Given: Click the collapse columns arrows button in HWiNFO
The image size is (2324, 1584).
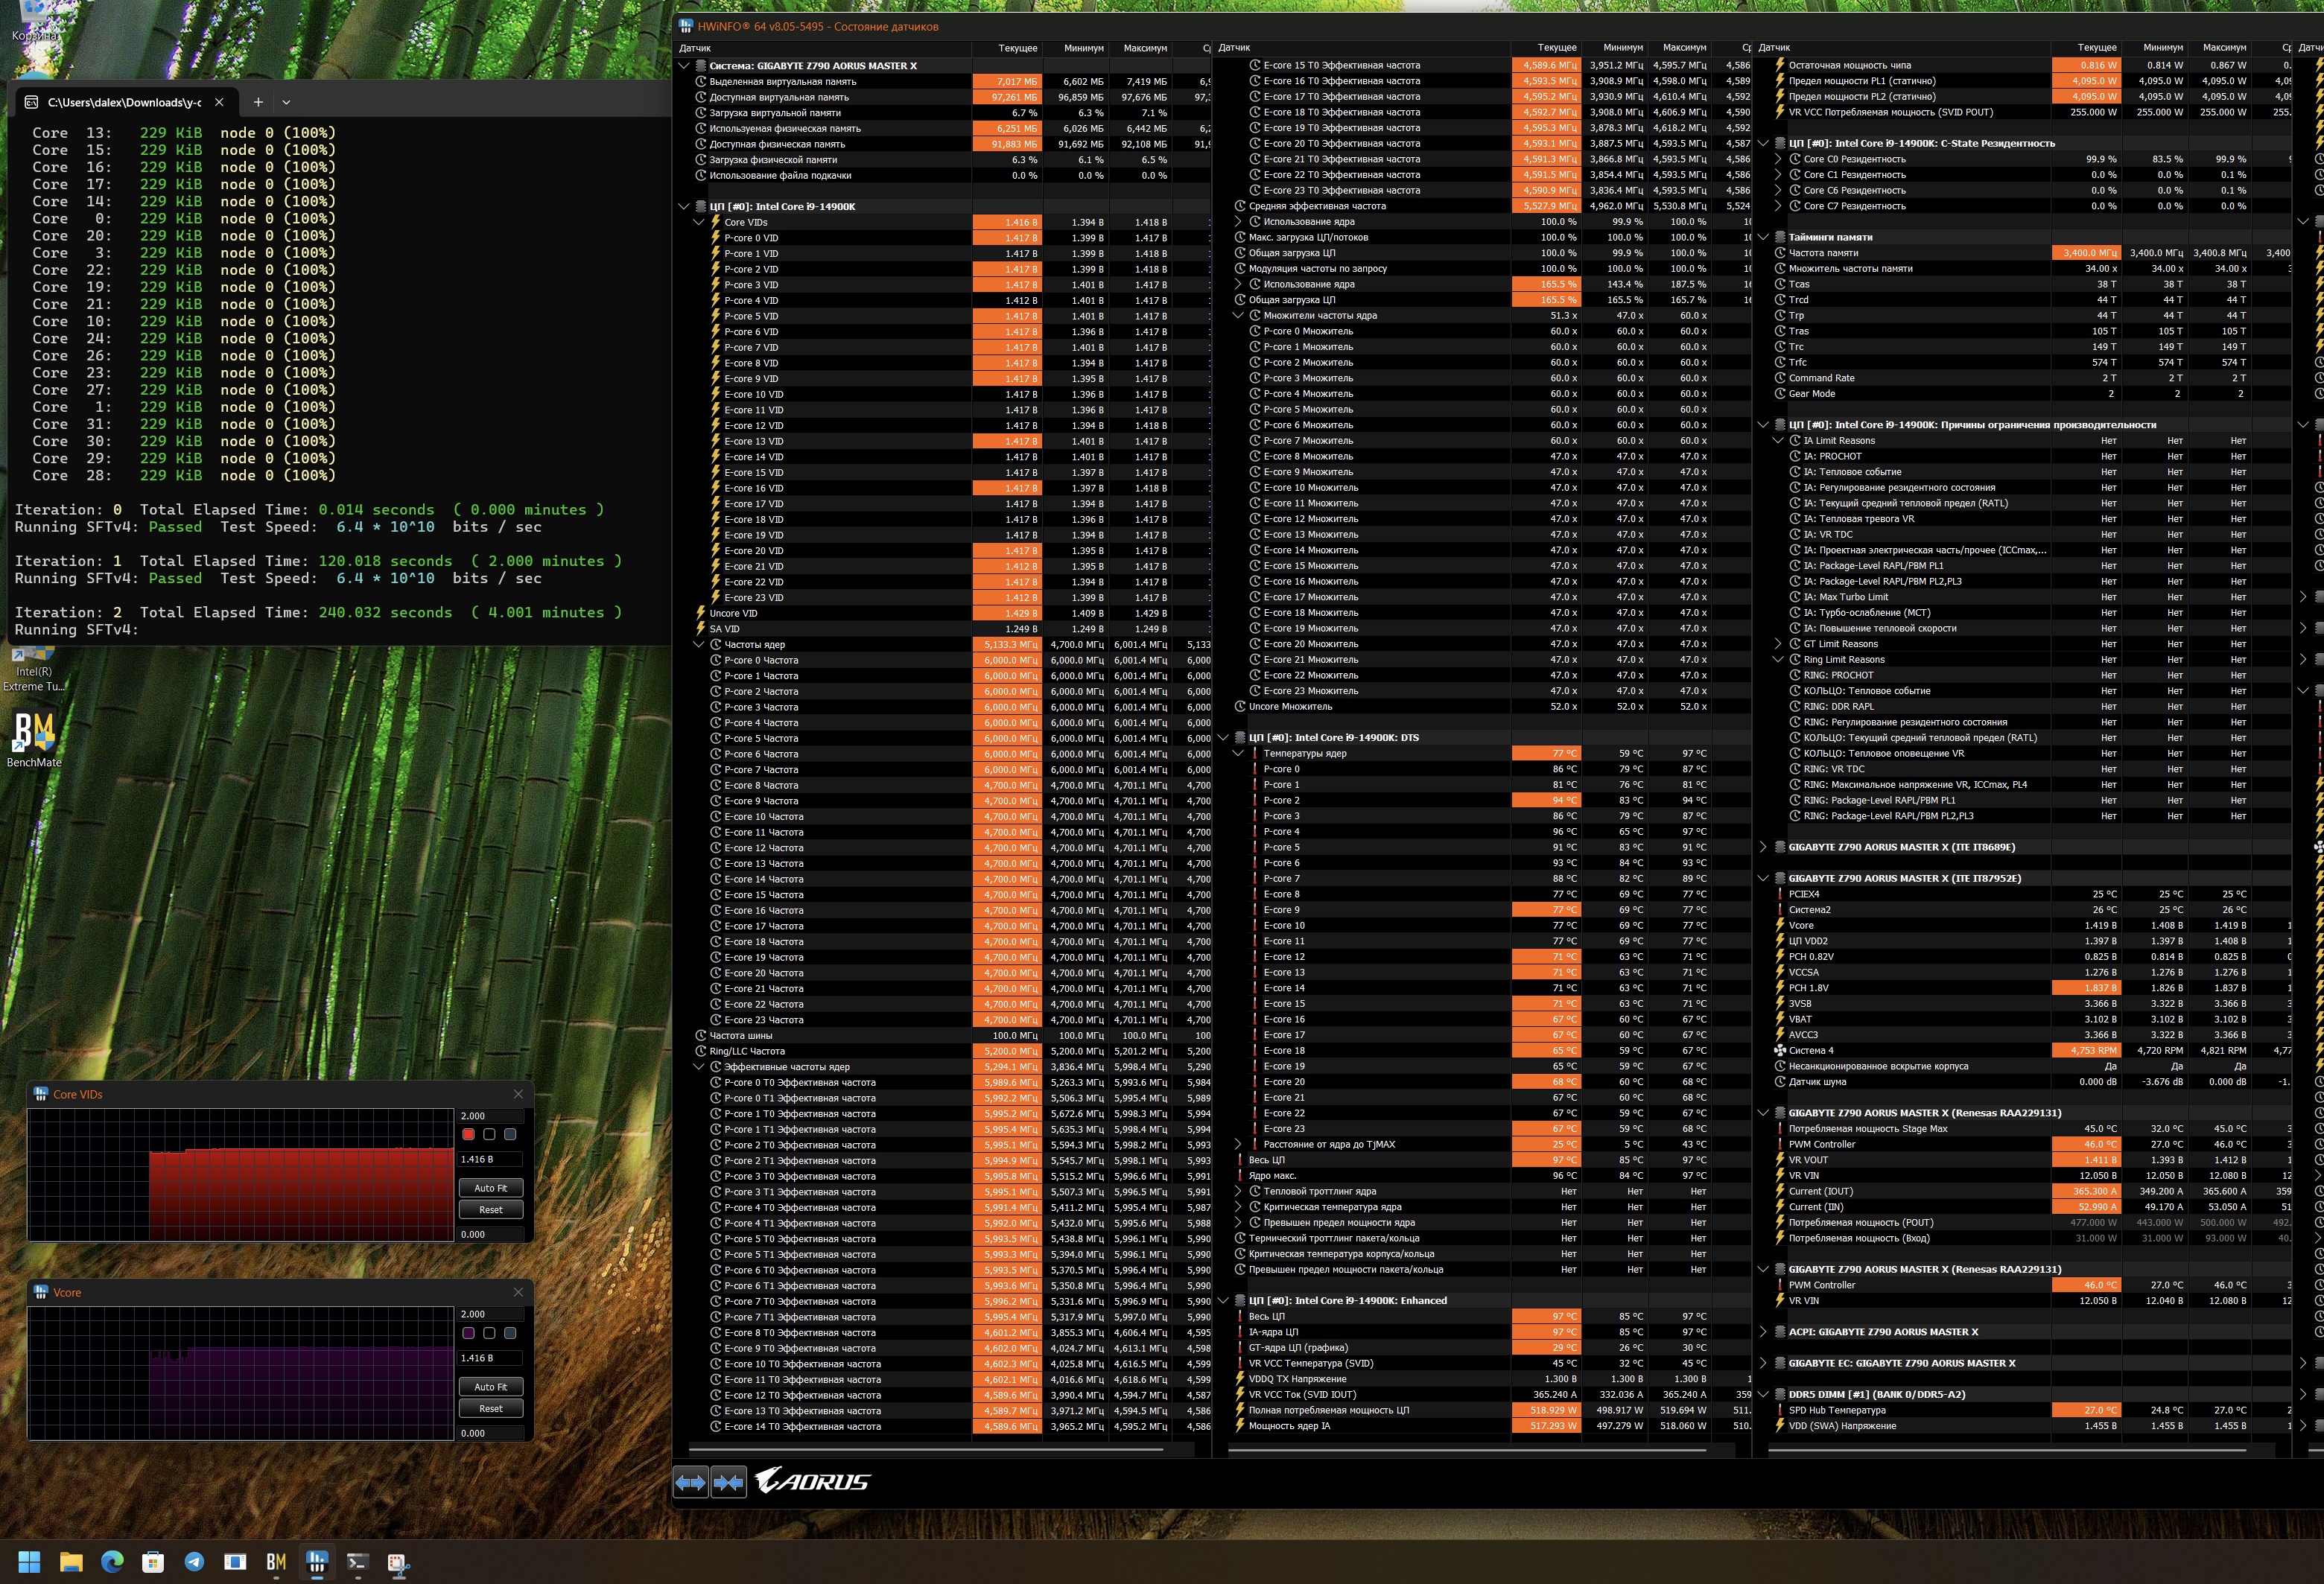Looking at the screenshot, I should 729,1482.
